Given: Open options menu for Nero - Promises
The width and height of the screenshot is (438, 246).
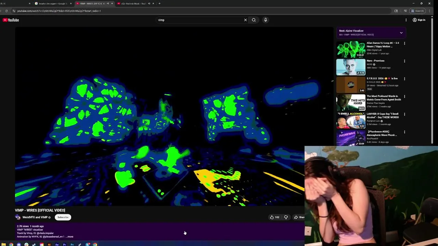Looking at the screenshot, I should pyautogui.click(x=404, y=61).
